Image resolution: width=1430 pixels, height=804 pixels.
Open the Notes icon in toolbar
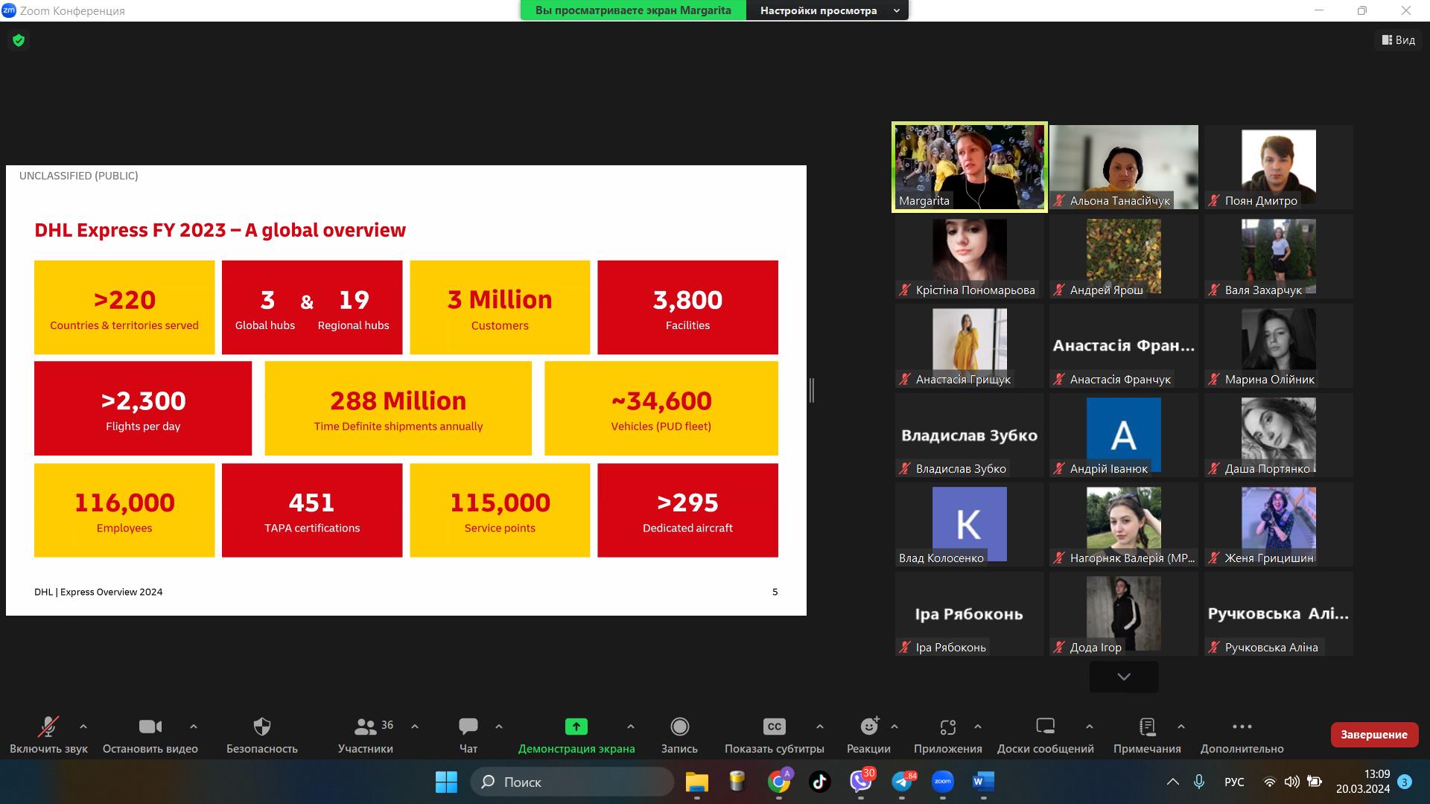point(1147,727)
